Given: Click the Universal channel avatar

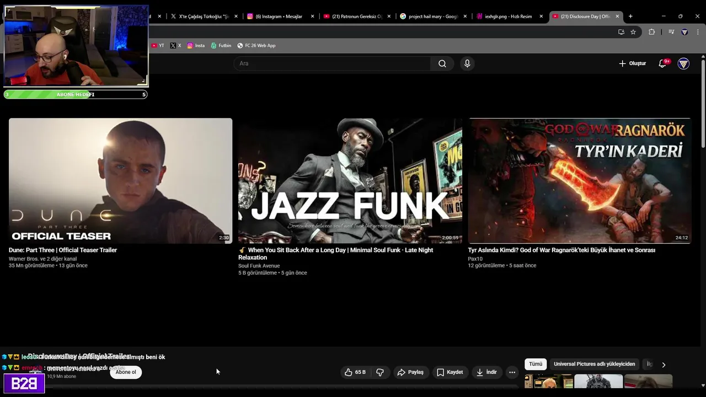Looking at the screenshot, I should [x=35, y=372].
